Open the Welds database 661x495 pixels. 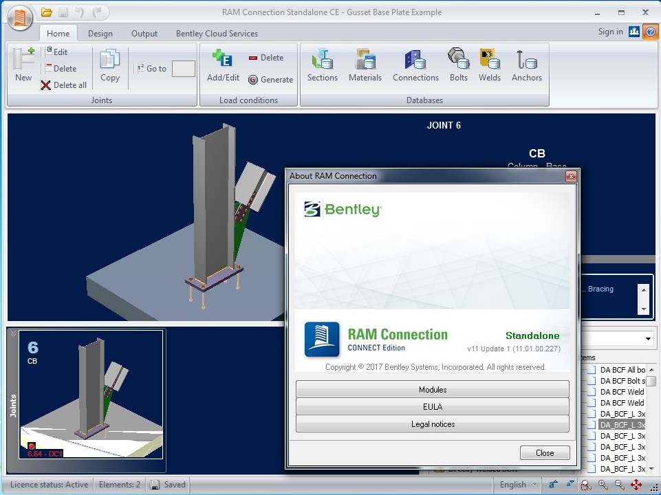(x=490, y=65)
